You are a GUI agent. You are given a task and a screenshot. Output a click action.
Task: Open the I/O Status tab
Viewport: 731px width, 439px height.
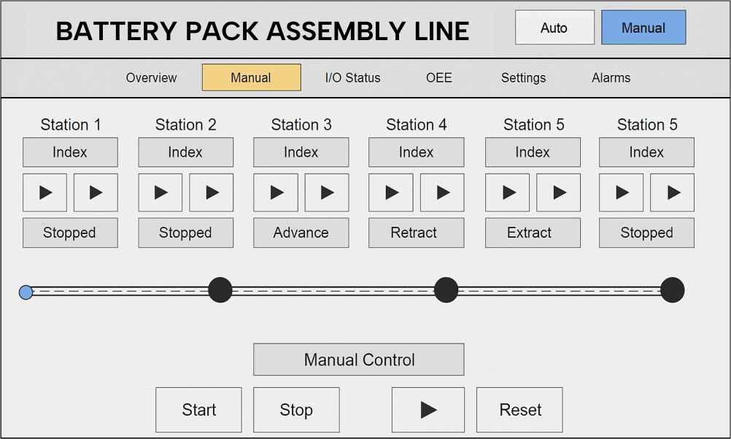click(x=352, y=78)
